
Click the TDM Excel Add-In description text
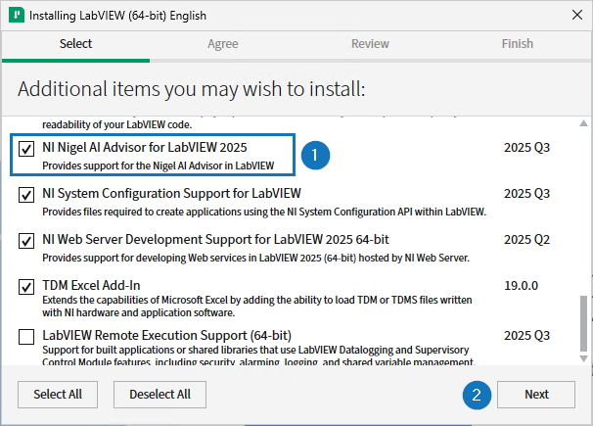[256, 307]
